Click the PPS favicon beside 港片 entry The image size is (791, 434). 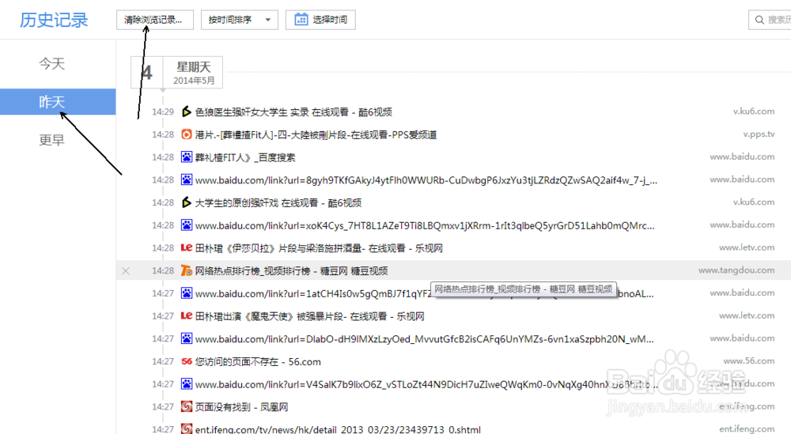point(186,134)
